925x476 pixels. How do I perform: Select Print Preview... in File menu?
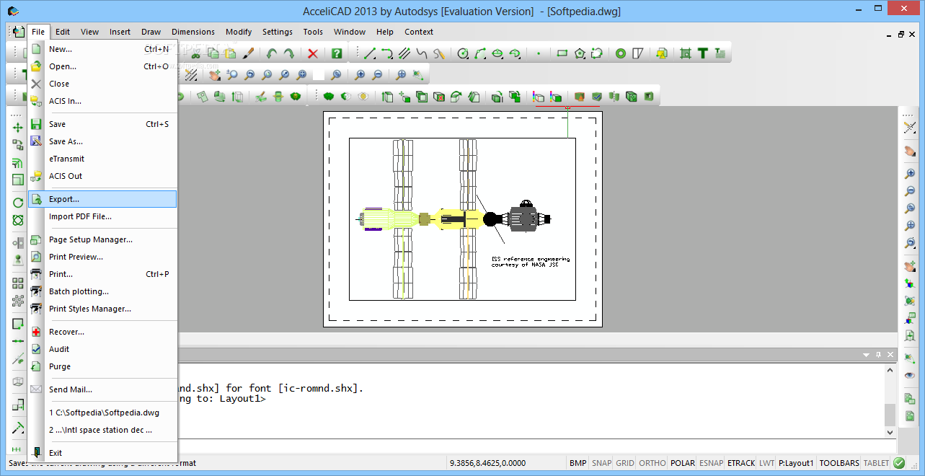[x=102, y=257]
